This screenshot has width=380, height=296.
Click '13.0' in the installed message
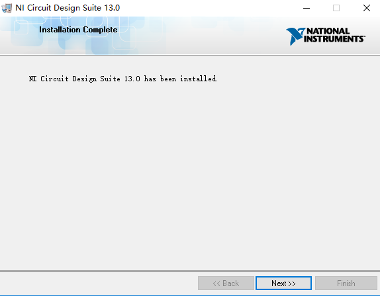[x=132, y=79]
